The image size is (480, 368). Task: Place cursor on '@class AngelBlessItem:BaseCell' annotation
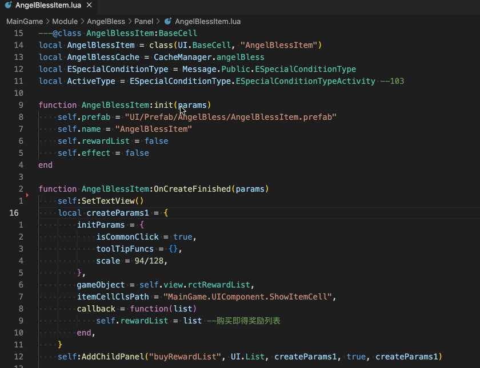coord(125,33)
